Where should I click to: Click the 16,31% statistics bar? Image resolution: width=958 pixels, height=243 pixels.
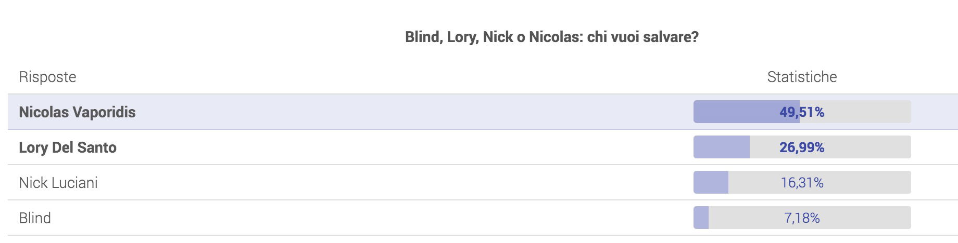point(802,182)
